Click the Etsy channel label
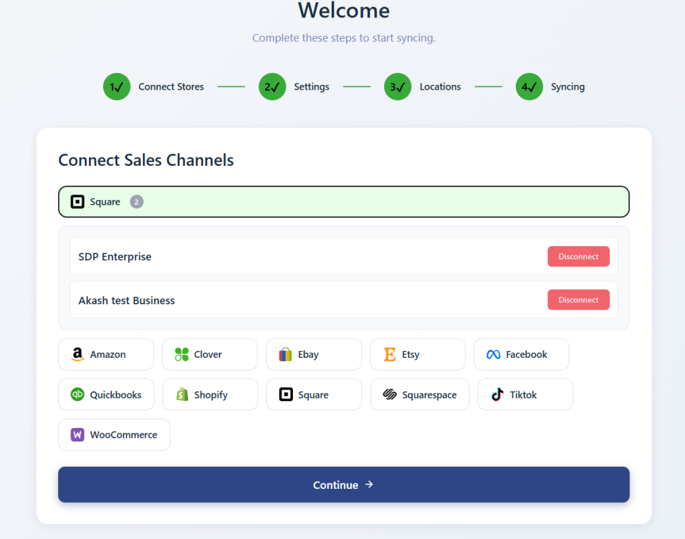 [411, 354]
